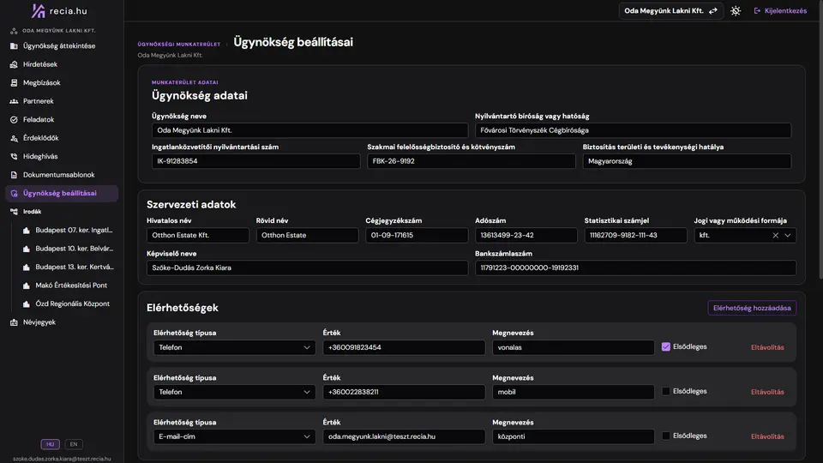Open Hirdetések via its sidebar icon
Screen dimensions: 823x463
14,64
